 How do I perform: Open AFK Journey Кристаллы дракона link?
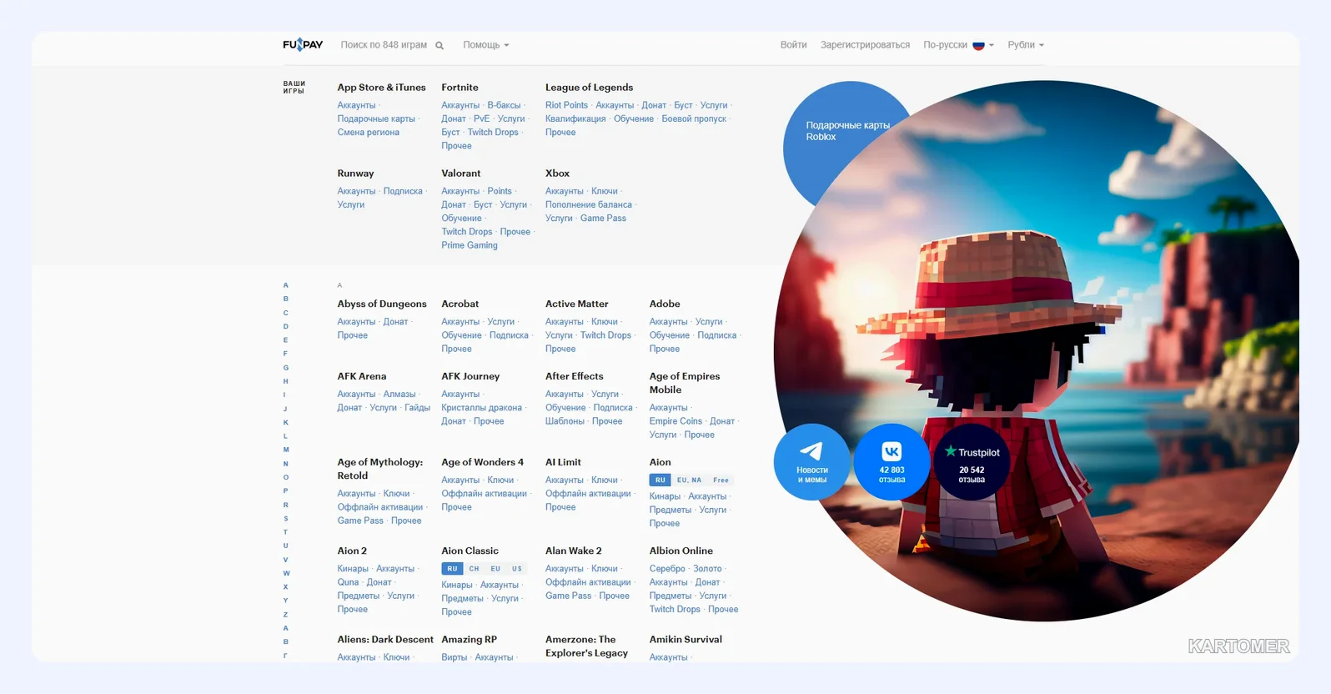(481, 408)
